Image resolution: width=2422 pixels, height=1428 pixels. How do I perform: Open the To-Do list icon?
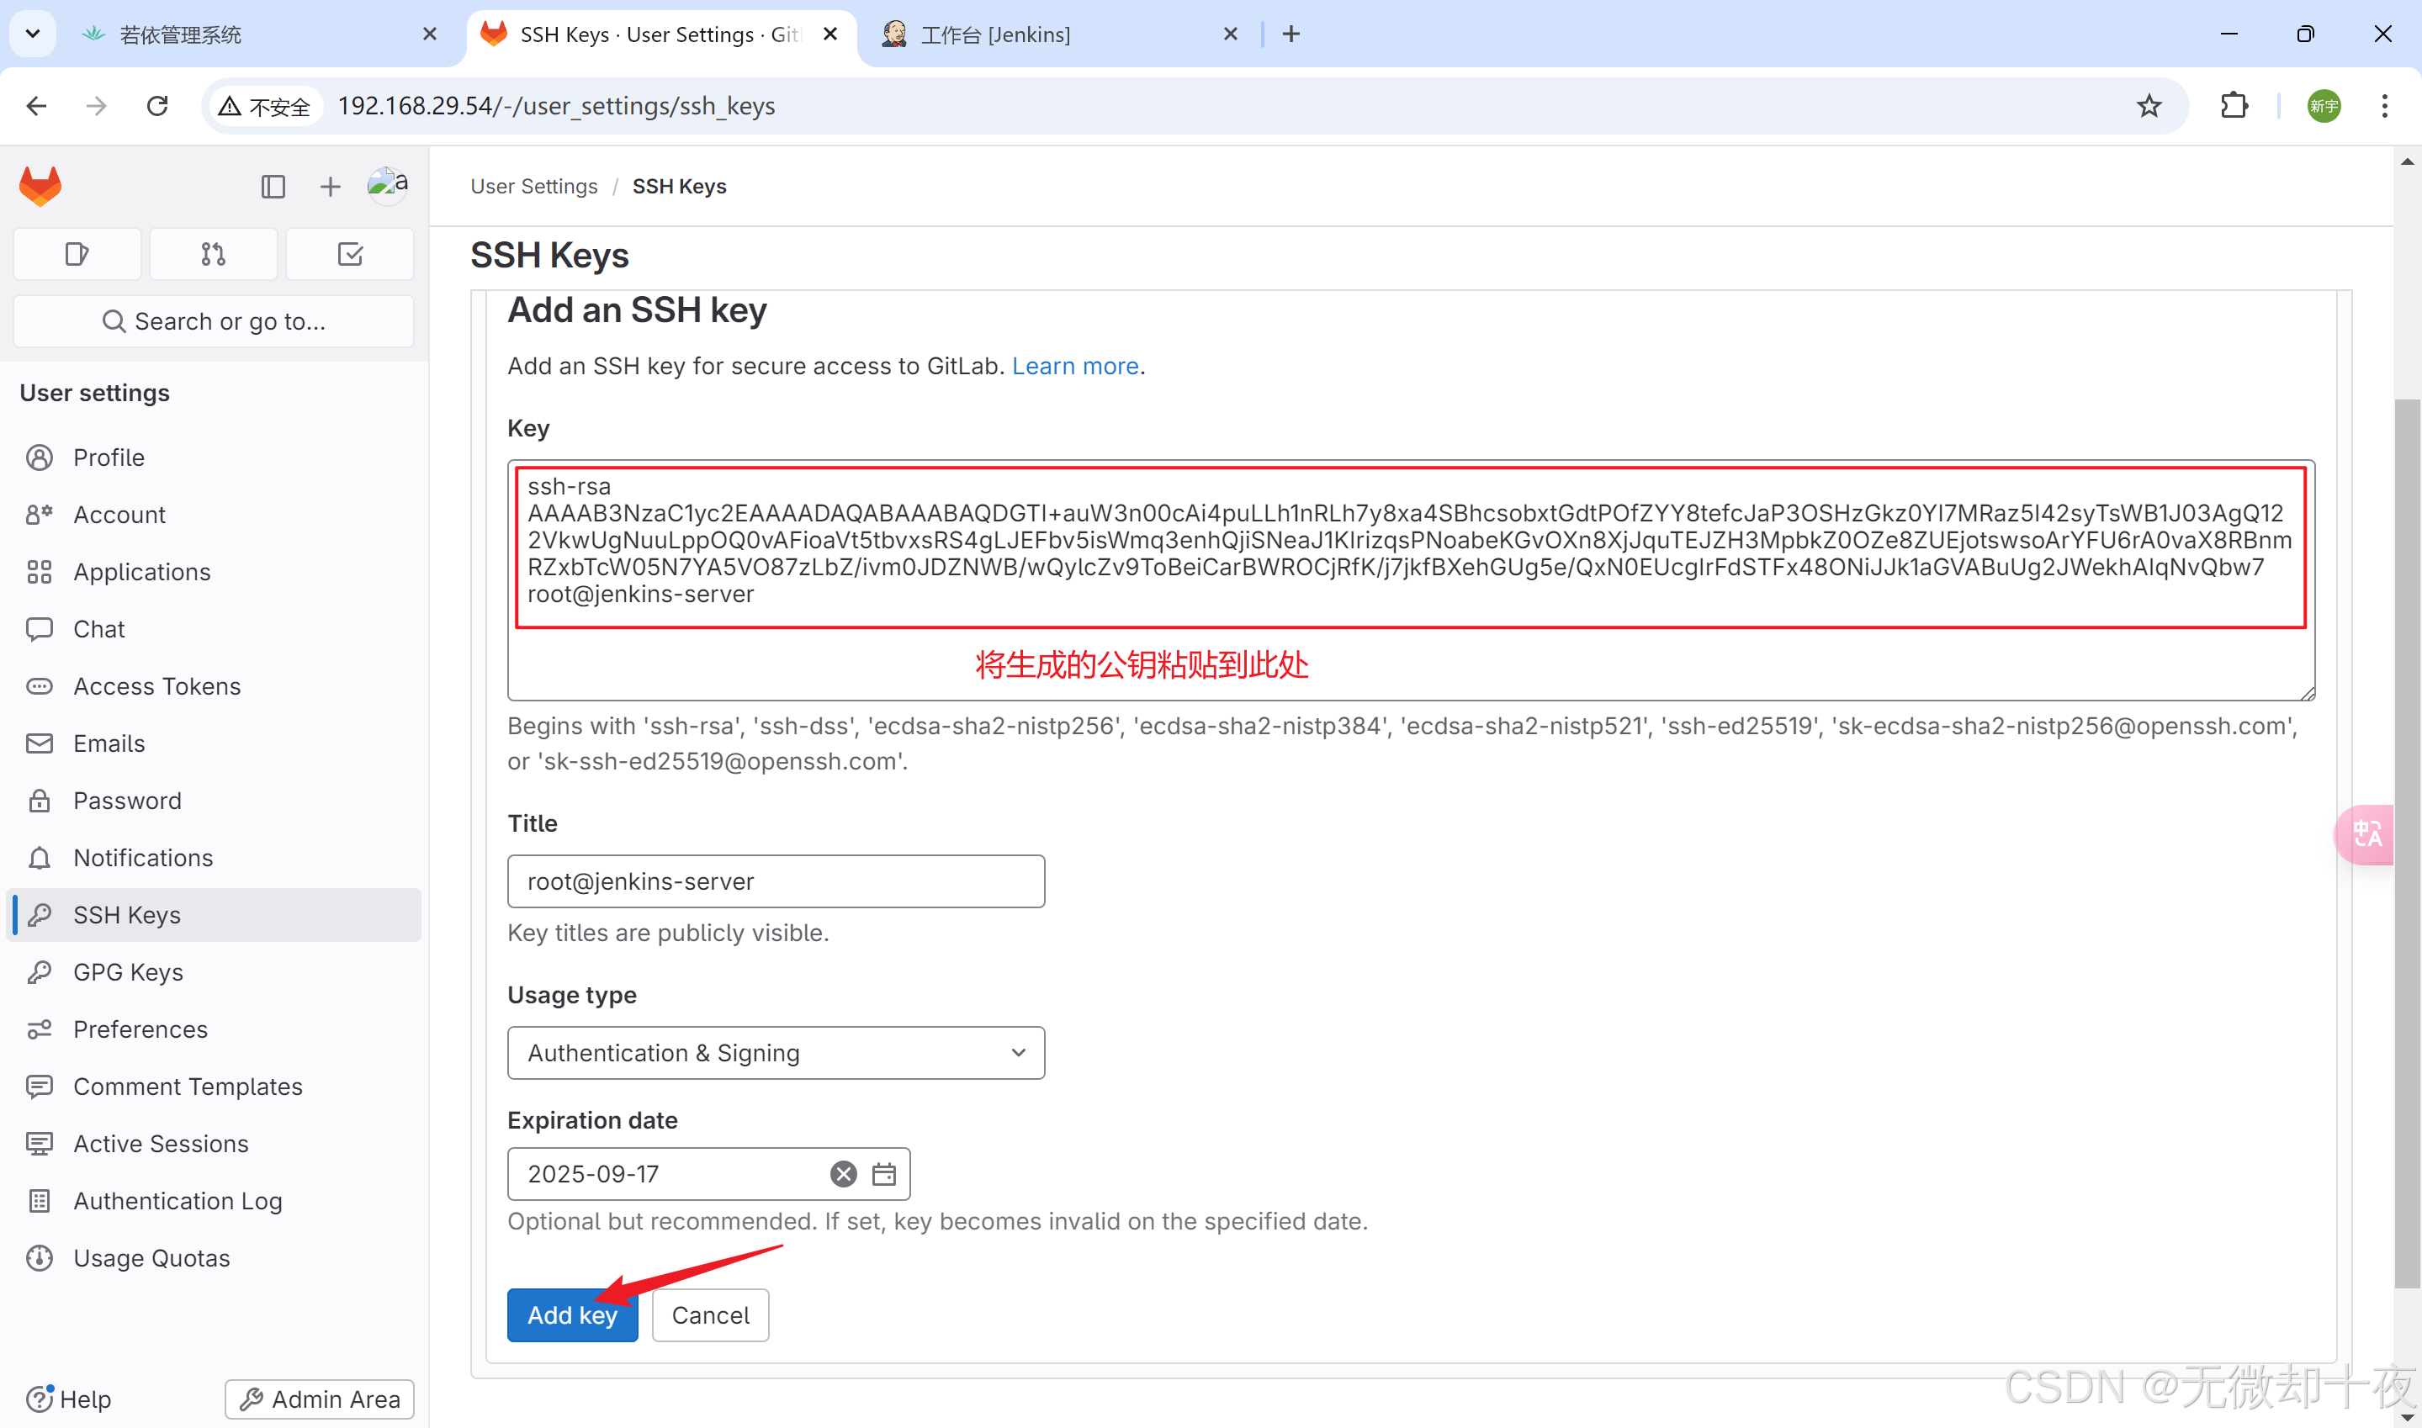[350, 254]
